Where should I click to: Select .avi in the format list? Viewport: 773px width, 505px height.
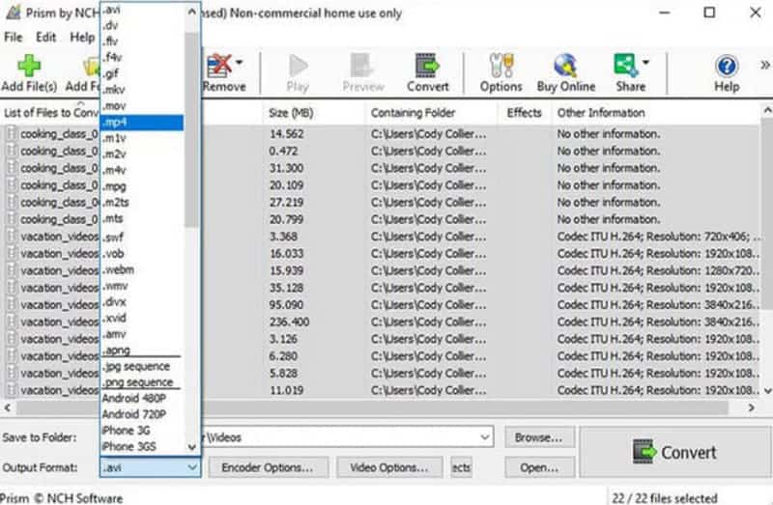click(x=142, y=10)
